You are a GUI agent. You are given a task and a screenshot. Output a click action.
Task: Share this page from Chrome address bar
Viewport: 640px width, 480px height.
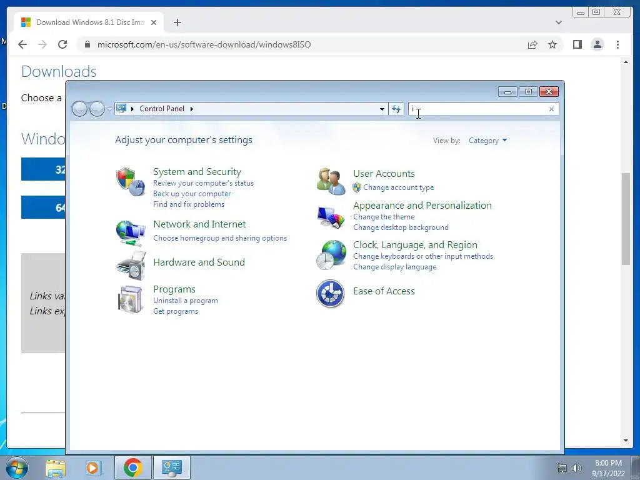[x=532, y=44]
